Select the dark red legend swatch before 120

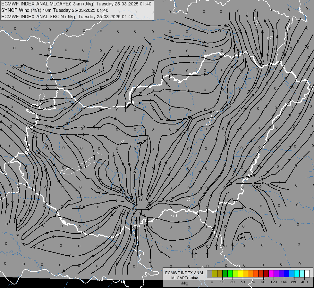tap(266, 274)
